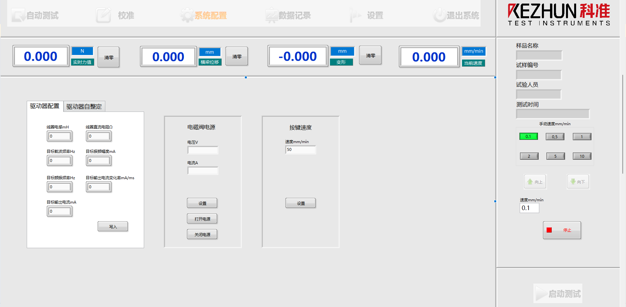Zero the 横梁位移 with 清零
Viewport: 626px width, 307px height.
[237, 56]
